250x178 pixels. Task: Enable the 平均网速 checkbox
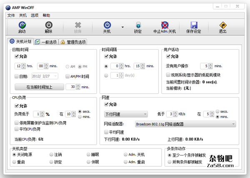(106, 132)
